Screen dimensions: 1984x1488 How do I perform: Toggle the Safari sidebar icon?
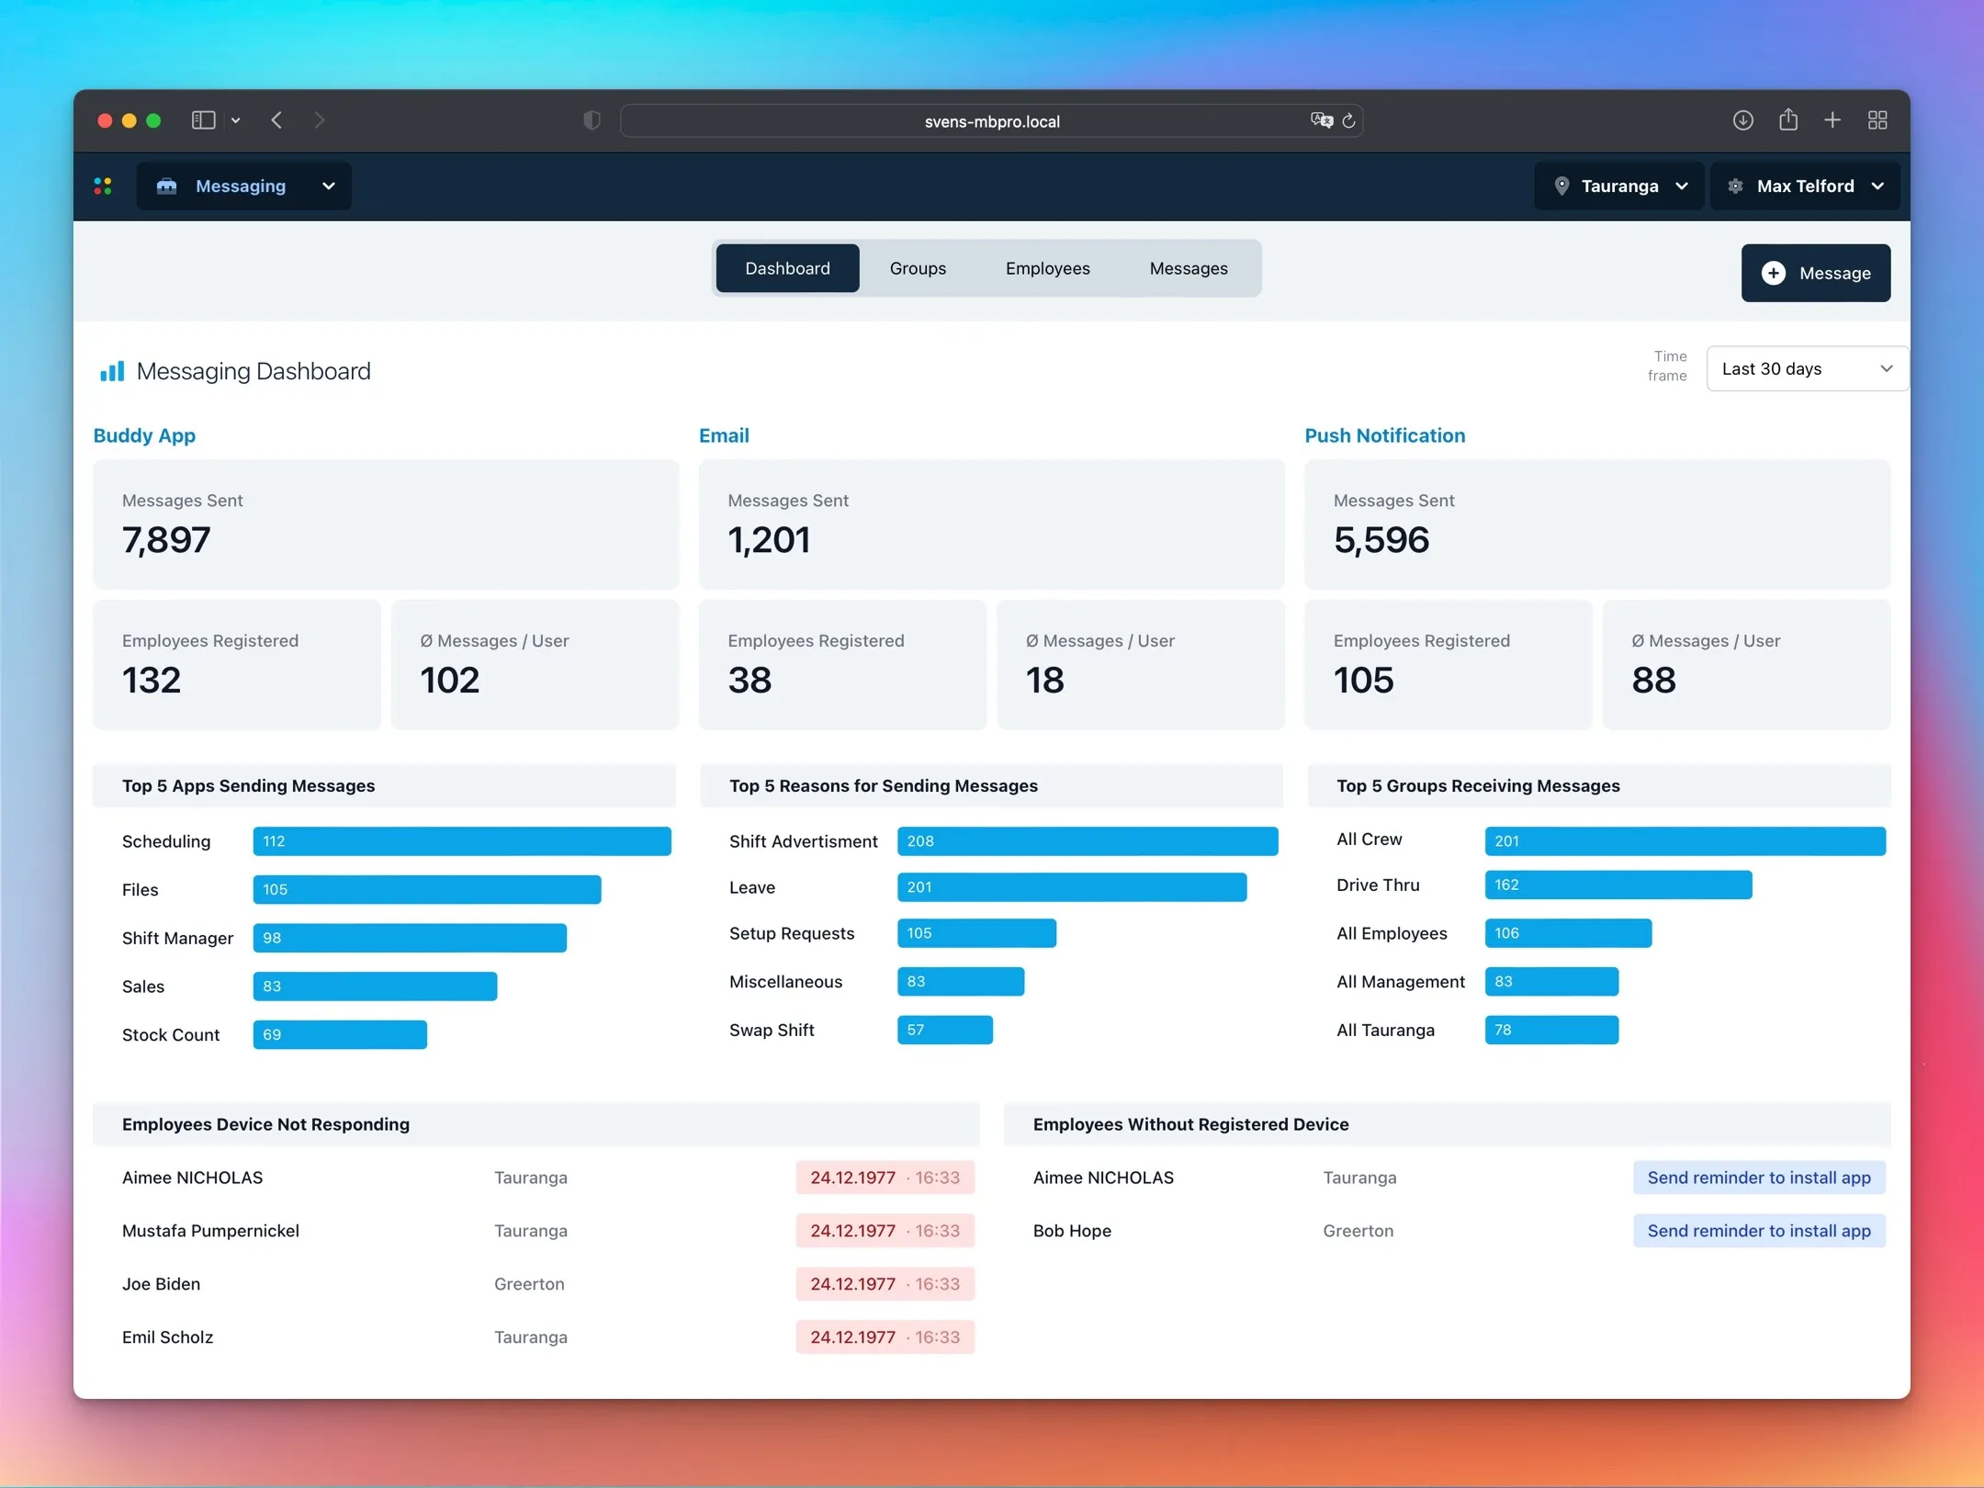point(203,120)
